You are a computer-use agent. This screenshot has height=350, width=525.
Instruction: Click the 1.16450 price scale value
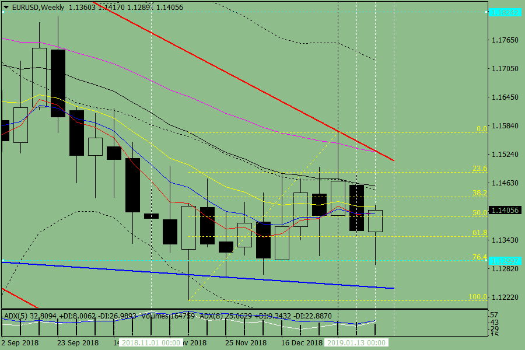pyautogui.click(x=505, y=97)
